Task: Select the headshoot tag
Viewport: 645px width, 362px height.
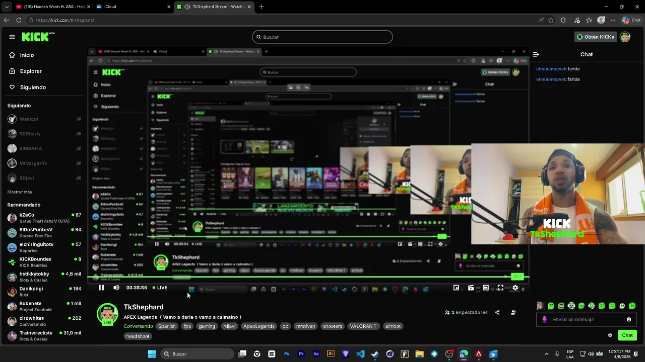Action: coord(138,336)
